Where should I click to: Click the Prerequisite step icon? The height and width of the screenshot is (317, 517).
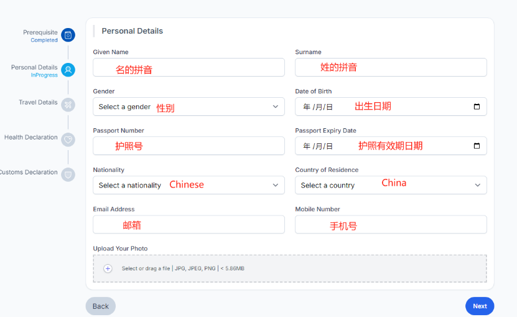[x=68, y=35]
